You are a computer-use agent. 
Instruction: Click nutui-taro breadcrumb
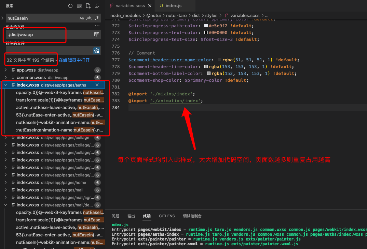point(176,15)
